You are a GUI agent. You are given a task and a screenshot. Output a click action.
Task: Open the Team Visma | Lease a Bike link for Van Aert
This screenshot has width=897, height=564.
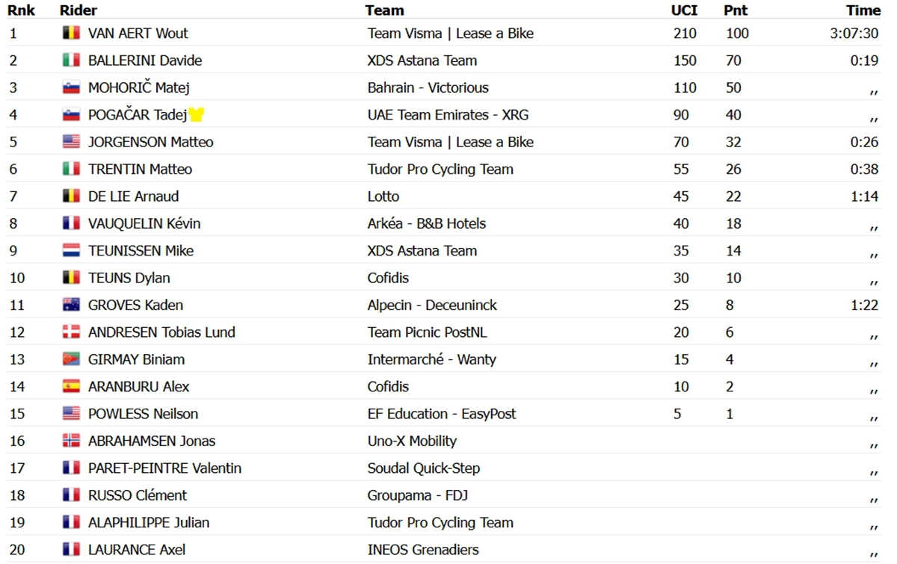(x=451, y=34)
